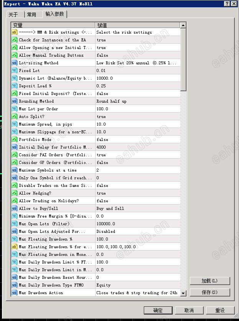Click the 重设 reset button
The image size is (239, 321).
point(220,310)
